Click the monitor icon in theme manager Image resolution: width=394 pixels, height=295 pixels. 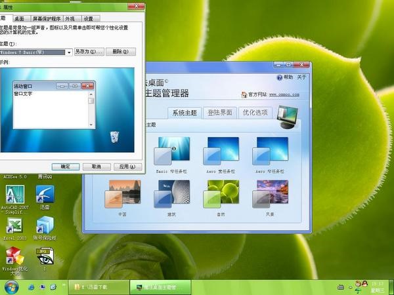(288, 117)
